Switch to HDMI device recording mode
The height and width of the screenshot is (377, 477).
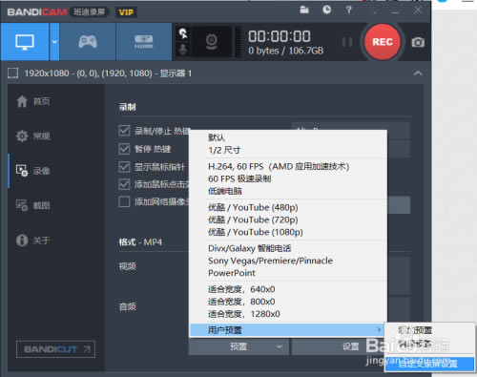tap(144, 42)
